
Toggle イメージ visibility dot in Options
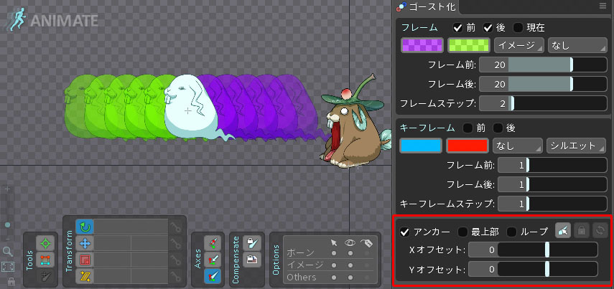coord(350,265)
